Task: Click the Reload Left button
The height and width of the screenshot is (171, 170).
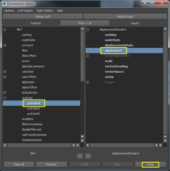Action: coord(43,17)
